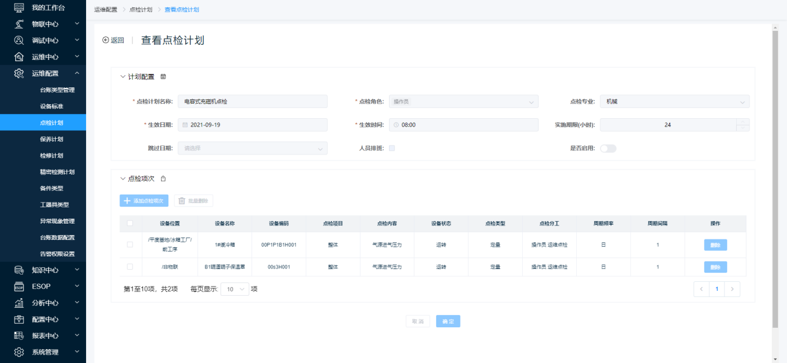Click calendar icon in 生效日期 field

[185, 125]
